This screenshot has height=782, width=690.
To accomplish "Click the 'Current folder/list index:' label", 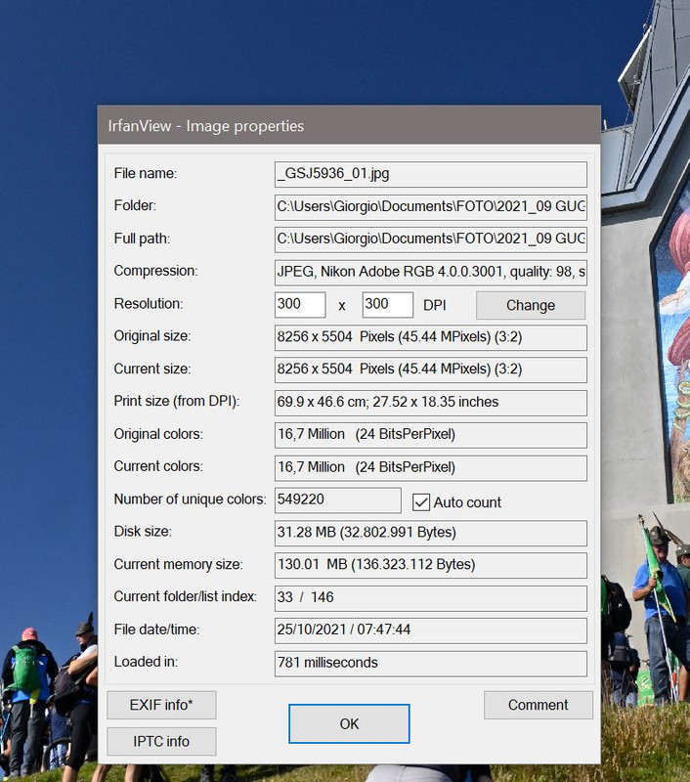I will tap(186, 596).
